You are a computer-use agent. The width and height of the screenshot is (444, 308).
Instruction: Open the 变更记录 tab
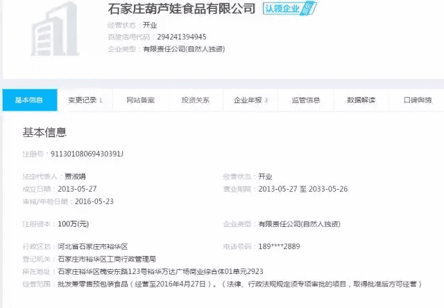coord(85,100)
